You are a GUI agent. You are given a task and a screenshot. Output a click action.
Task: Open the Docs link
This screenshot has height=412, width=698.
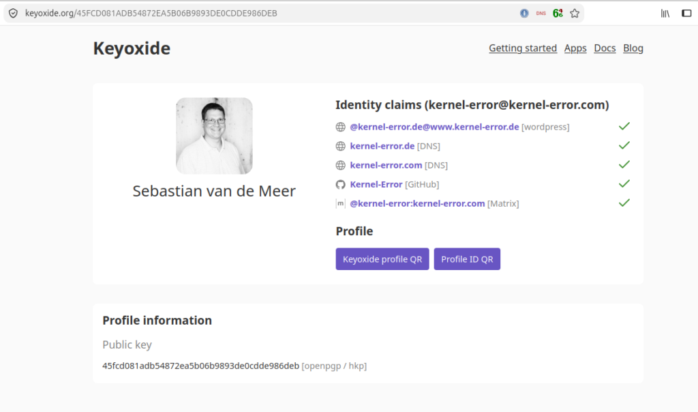point(605,48)
